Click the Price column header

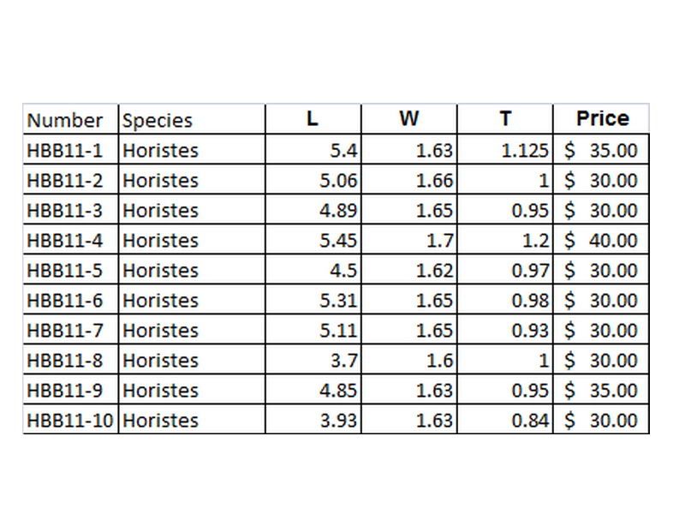601,119
